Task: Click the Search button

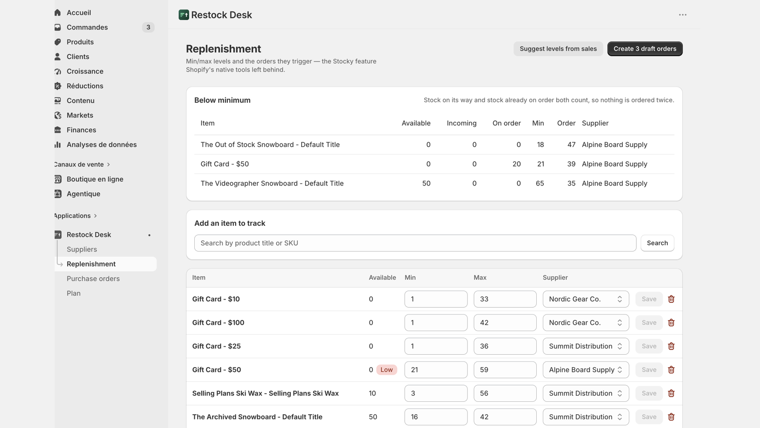Action: (x=657, y=243)
